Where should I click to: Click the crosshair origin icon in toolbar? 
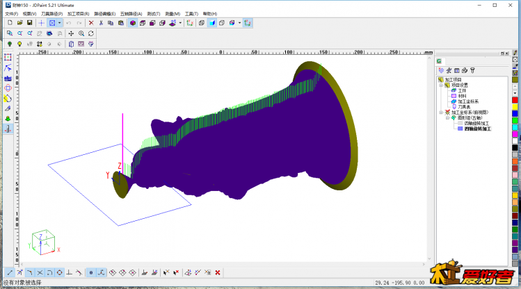[41, 23]
